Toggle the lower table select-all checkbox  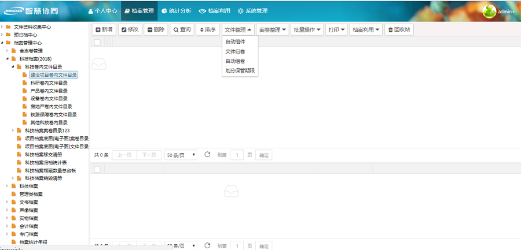click(97, 169)
